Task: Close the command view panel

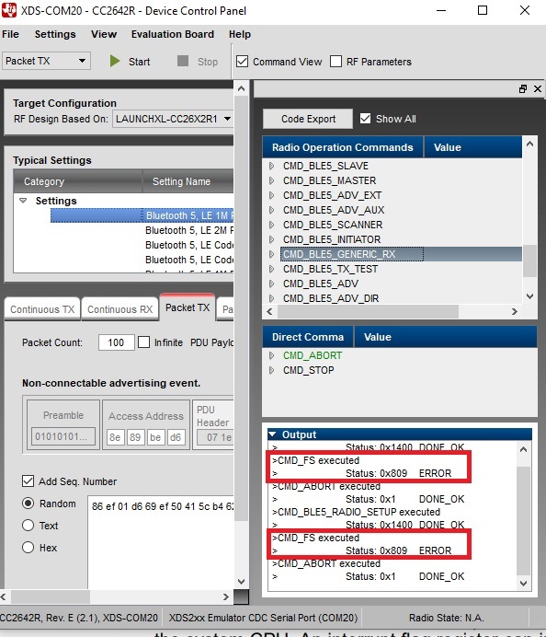Action: pos(538,88)
